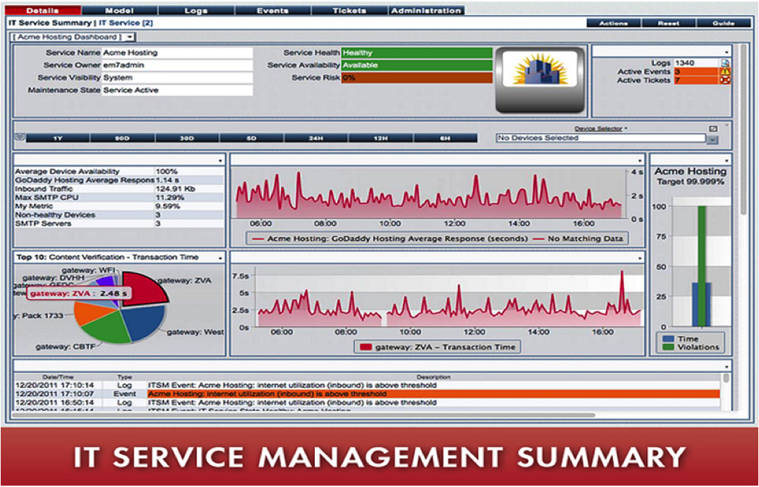Select the 1Y time range
The image size is (759, 487).
tap(57, 139)
